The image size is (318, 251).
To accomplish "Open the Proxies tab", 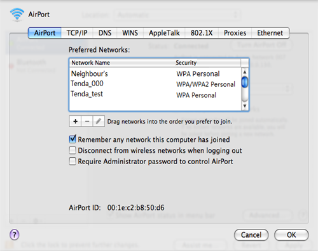I will [235, 33].
